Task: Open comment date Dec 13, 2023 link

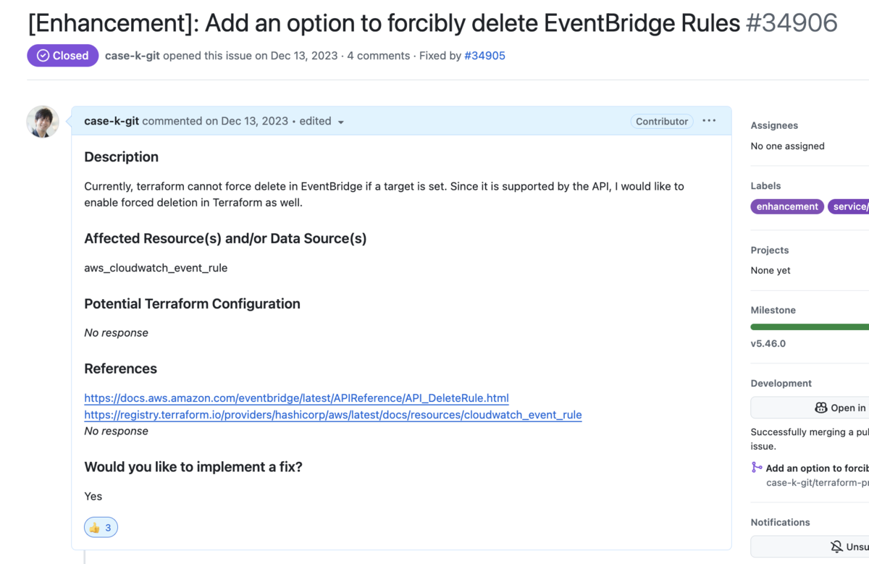Action: 254,121
